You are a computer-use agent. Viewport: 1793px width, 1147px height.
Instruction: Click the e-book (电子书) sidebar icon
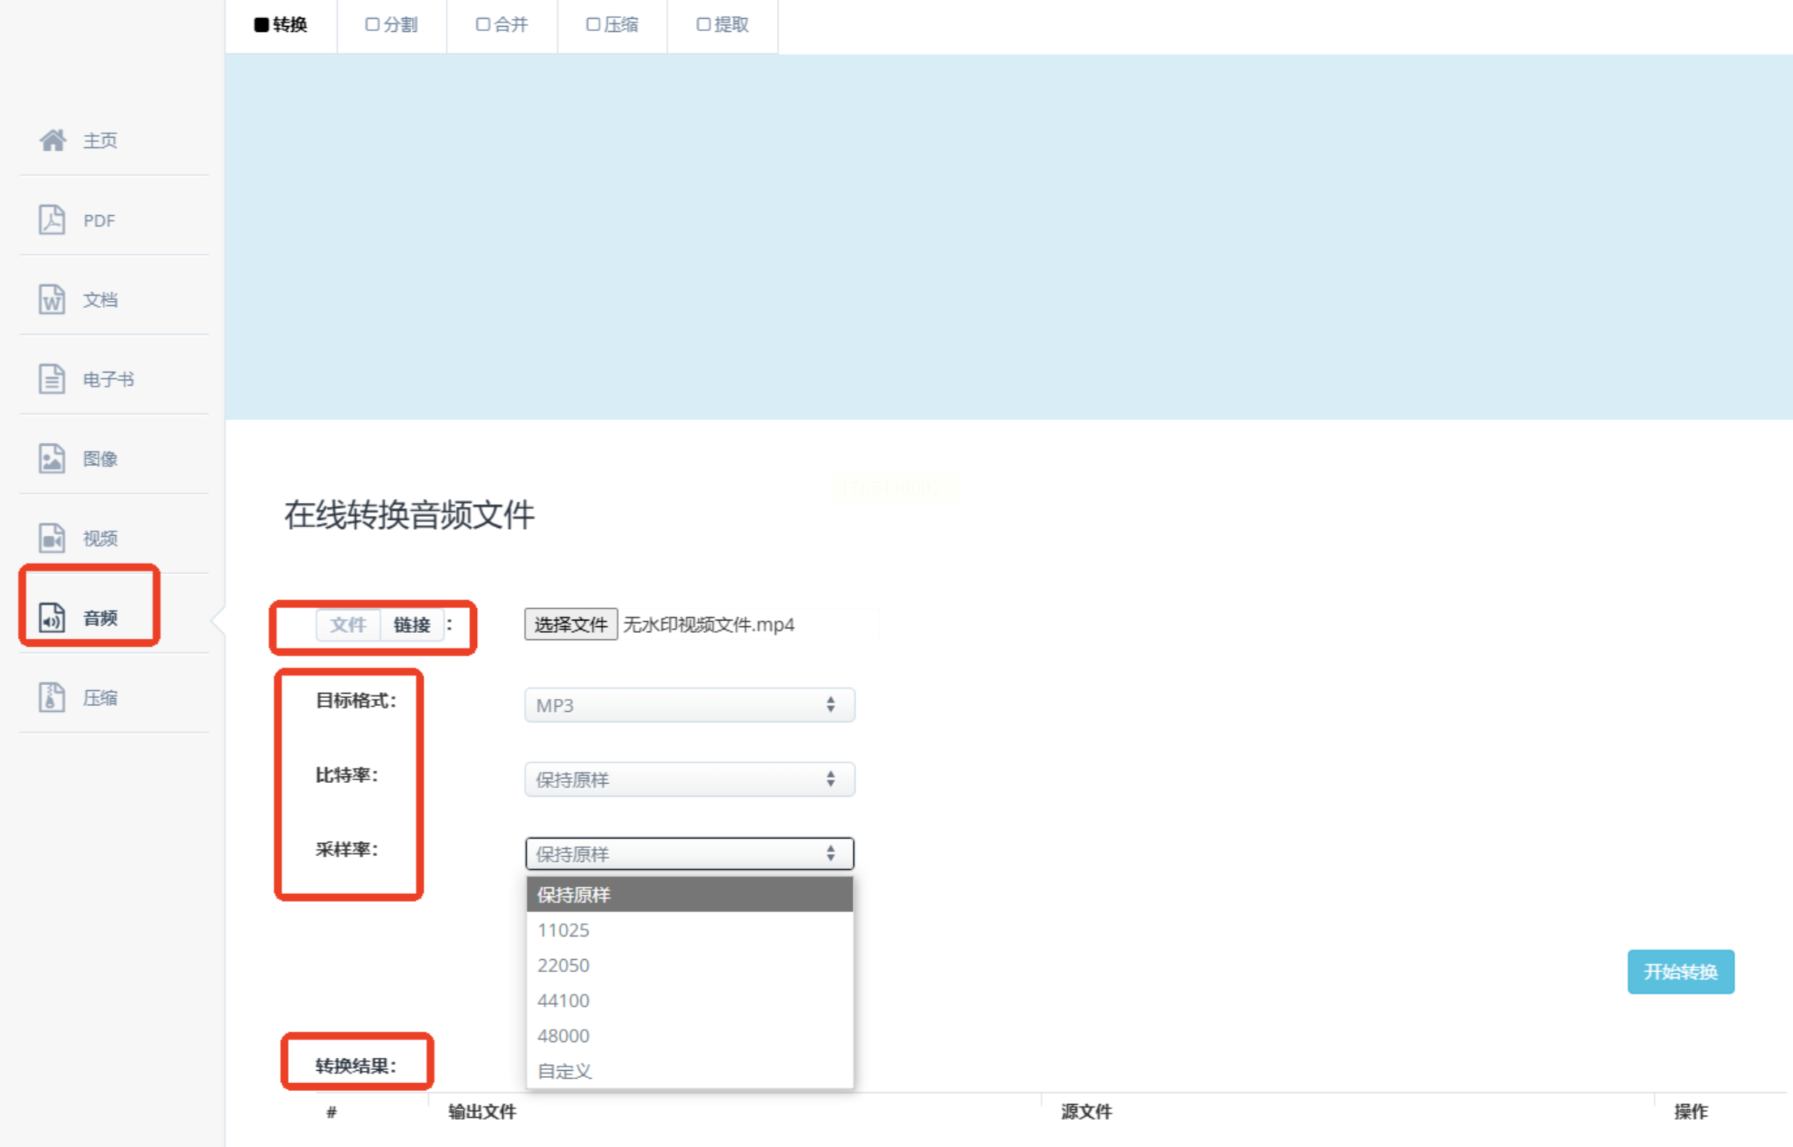51,379
